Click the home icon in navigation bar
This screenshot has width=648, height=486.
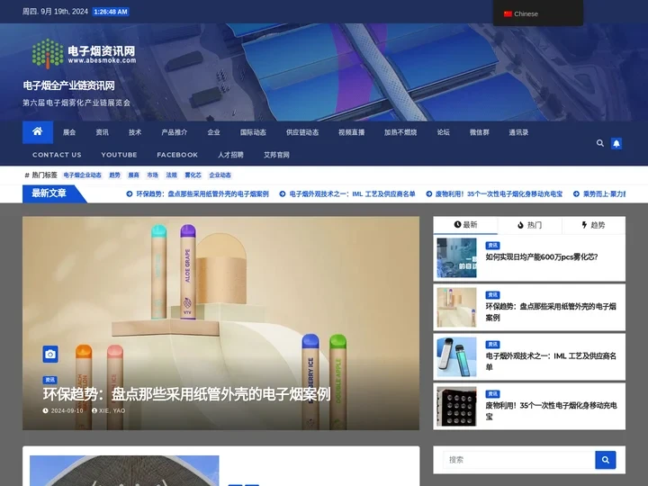38,132
